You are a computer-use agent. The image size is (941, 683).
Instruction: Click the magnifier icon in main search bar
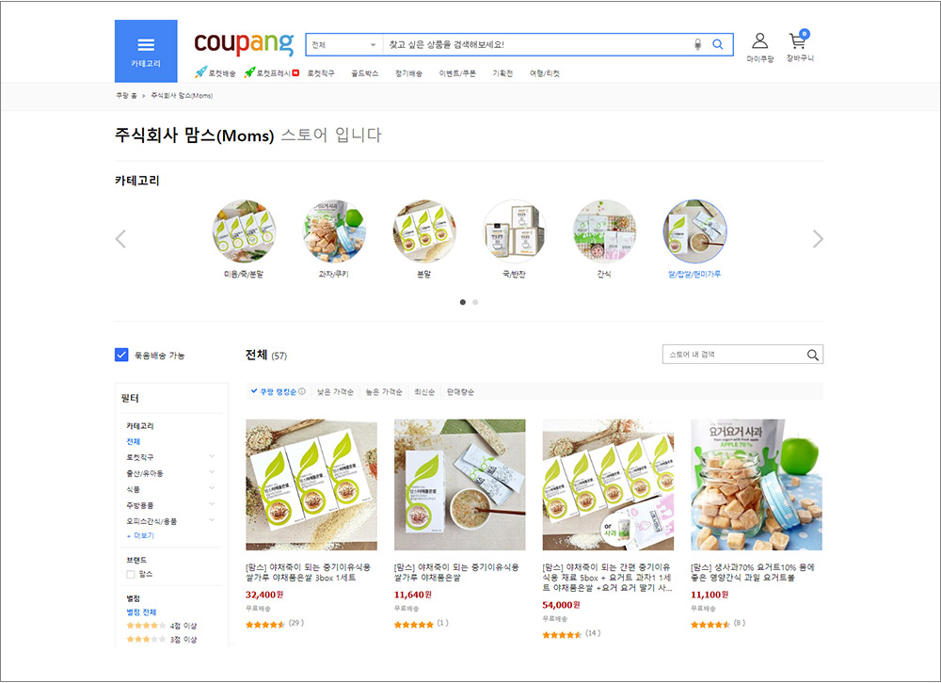[x=717, y=44]
